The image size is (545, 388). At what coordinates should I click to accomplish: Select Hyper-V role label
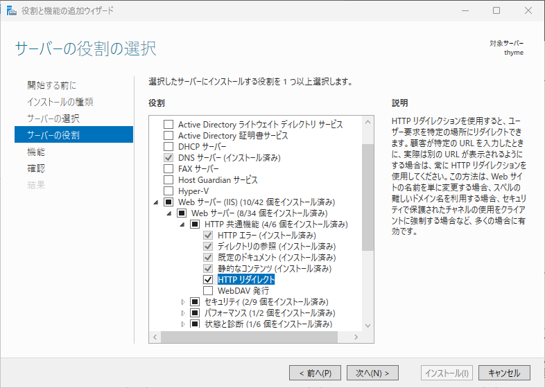click(193, 191)
